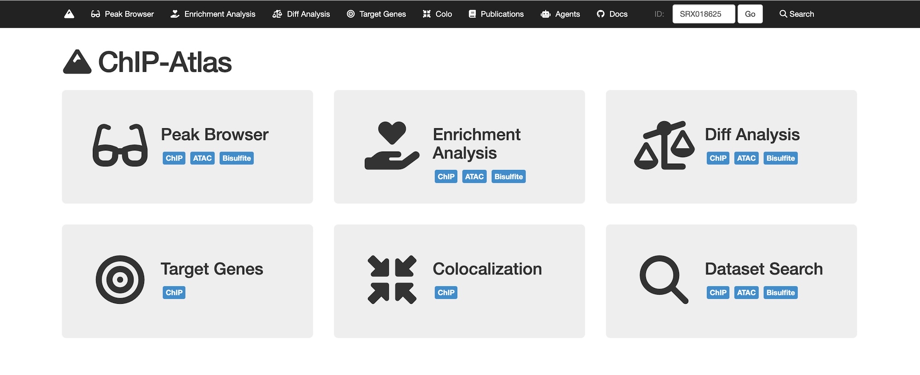Select Colo in the navigation bar
Image resolution: width=920 pixels, height=375 pixels.
pos(437,14)
